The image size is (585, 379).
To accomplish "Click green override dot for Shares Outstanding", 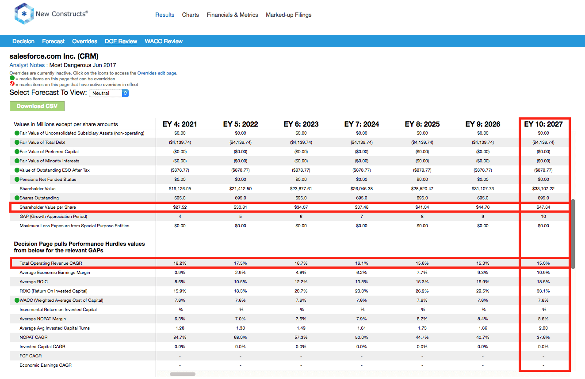I will [x=17, y=198].
